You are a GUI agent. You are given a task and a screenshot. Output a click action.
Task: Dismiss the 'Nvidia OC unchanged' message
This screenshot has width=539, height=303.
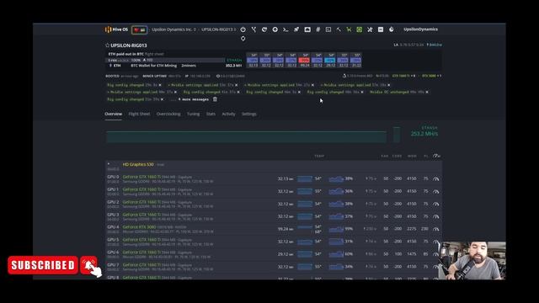427,92
